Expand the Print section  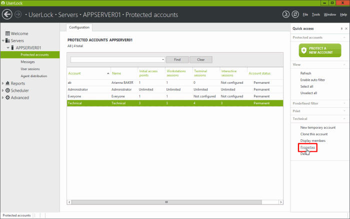(x=344, y=111)
